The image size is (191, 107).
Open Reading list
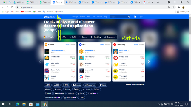183,12
